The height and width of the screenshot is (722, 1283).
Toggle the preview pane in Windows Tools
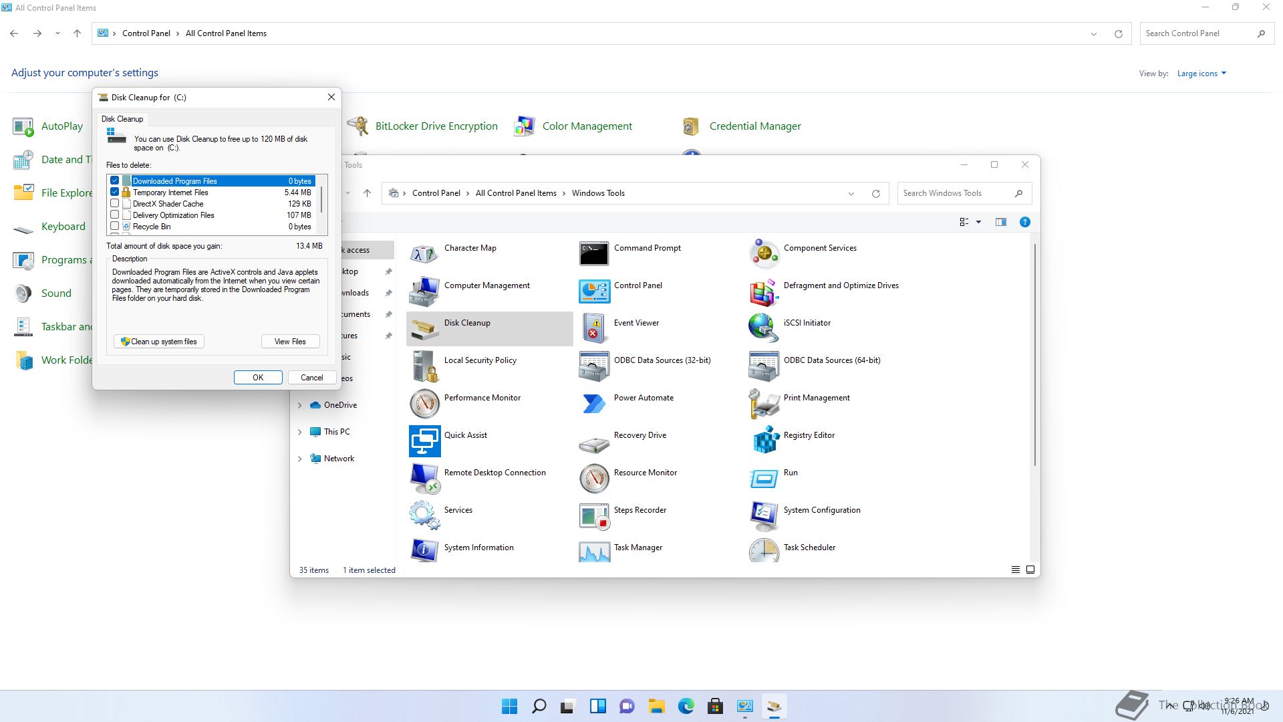(1000, 222)
